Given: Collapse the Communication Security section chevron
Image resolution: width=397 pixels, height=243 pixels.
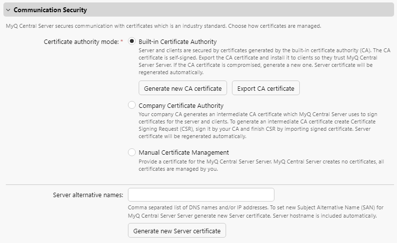Looking at the screenshot, I should pyautogui.click(x=8, y=10).
